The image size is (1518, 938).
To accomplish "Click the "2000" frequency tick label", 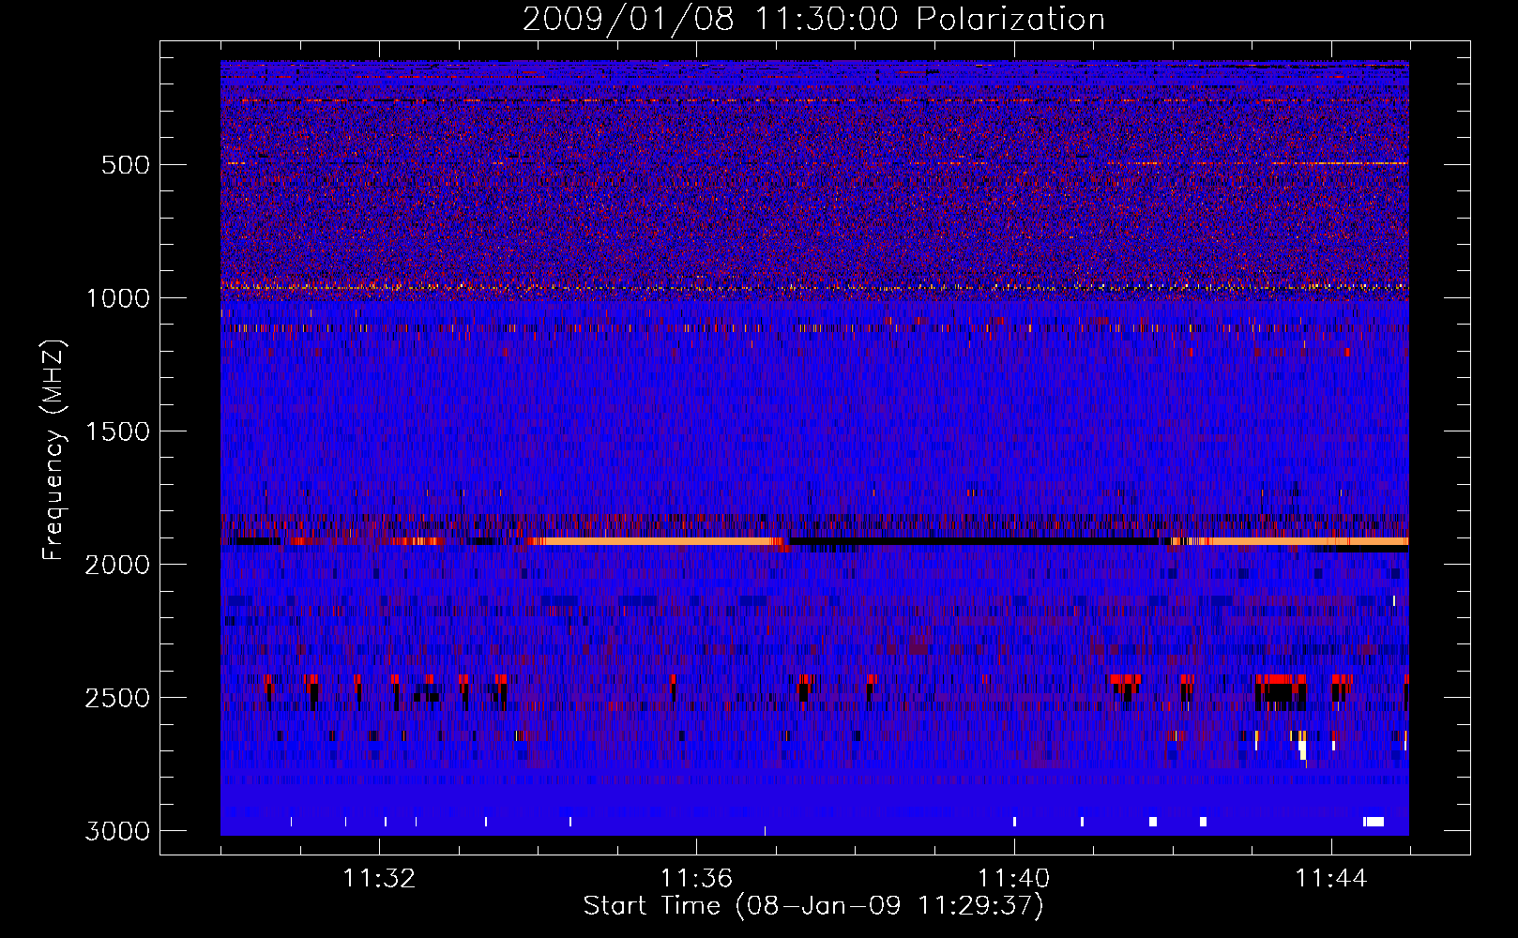I will (x=117, y=565).
